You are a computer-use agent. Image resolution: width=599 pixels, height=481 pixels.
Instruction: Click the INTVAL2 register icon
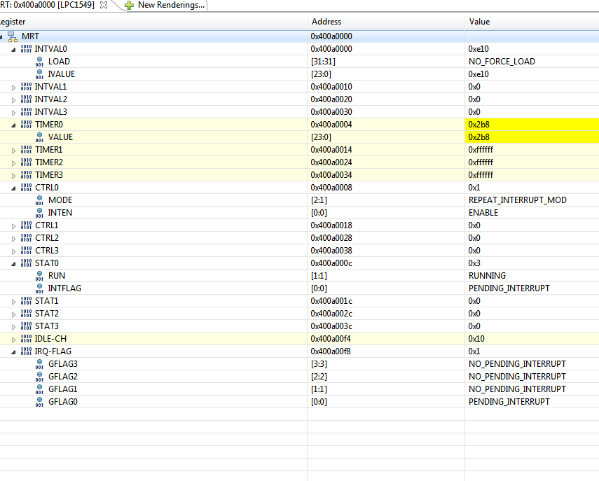(26, 99)
